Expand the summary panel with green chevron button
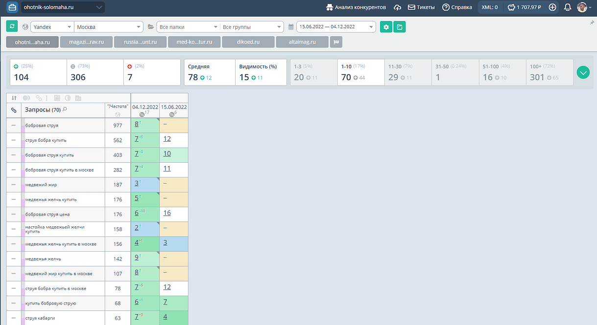597x325 pixels. coord(583,73)
